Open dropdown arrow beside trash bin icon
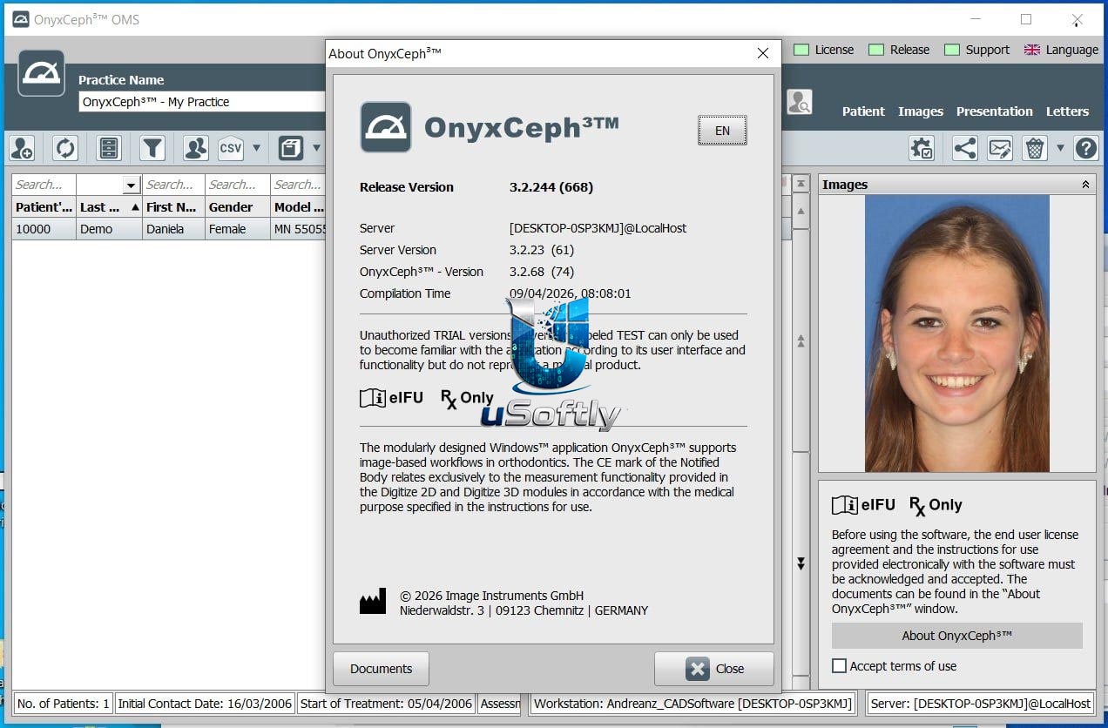 (x=1060, y=148)
